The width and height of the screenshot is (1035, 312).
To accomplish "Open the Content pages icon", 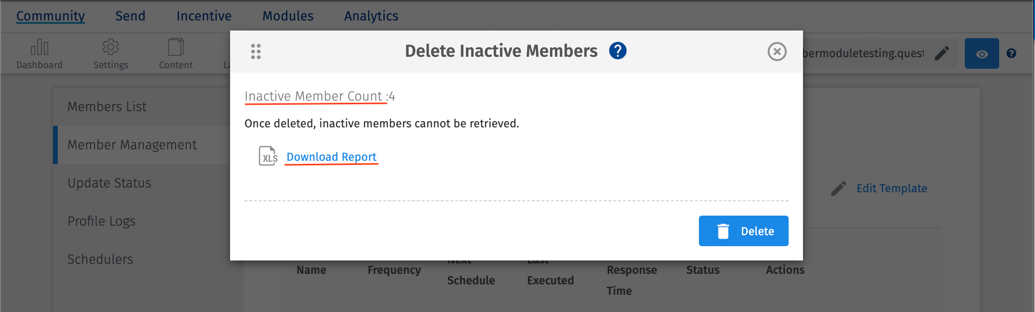I will pyautogui.click(x=176, y=47).
